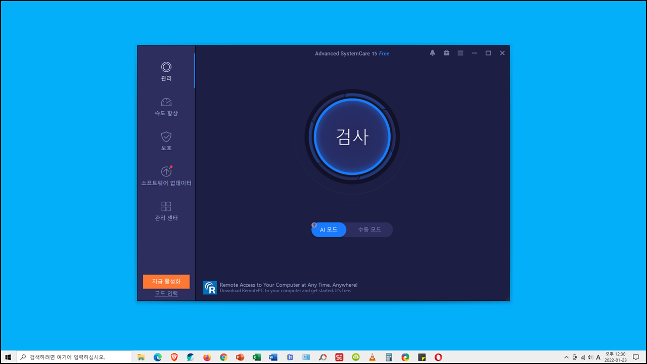Click the 지금 활성화 button
Viewport: 647px width, 364px height.
pyautogui.click(x=166, y=282)
